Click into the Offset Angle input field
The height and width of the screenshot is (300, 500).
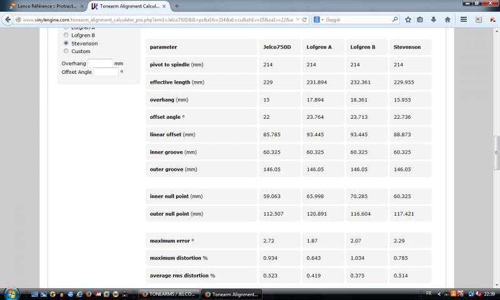[x=106, y=72]
